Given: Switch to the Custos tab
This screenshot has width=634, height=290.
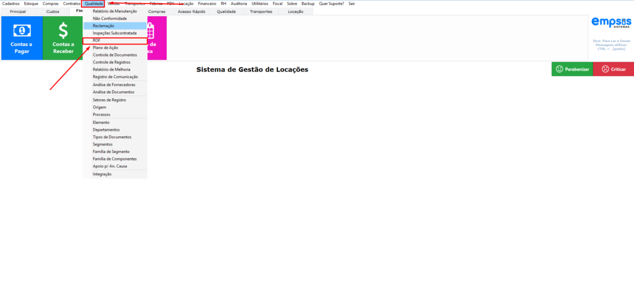Looking at the screenshot, I should point(53,12).
